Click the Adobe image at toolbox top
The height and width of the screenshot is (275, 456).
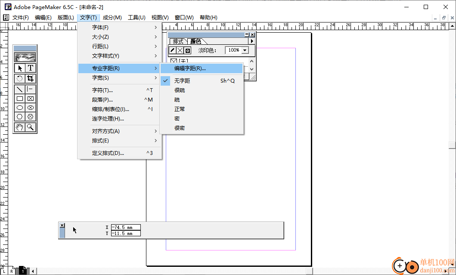click(25, 57)
